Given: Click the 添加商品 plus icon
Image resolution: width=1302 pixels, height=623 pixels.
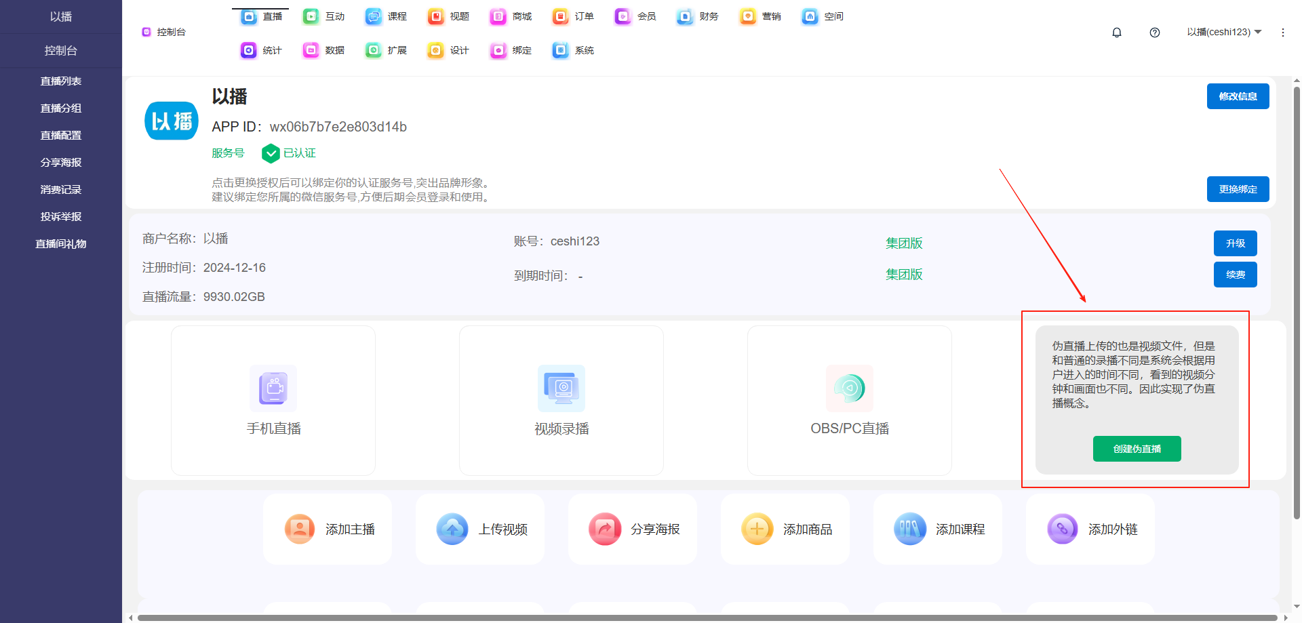Looking at the screenshot, I should (757, 529).
